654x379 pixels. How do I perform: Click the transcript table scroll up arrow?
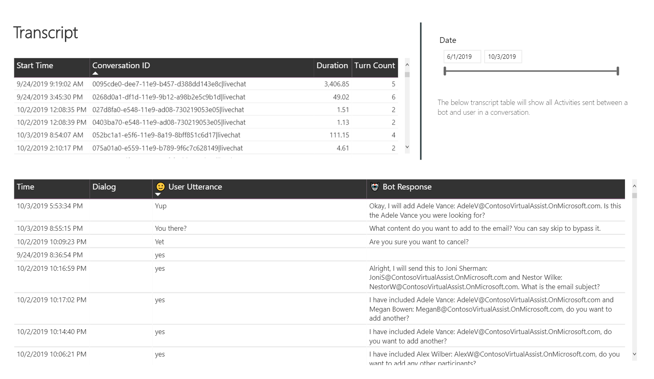tap(634, 186)
